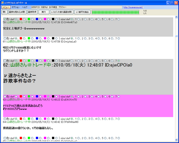179x143 pixels.
Task: Select size 2 radio on post 64
Action: 85,119
